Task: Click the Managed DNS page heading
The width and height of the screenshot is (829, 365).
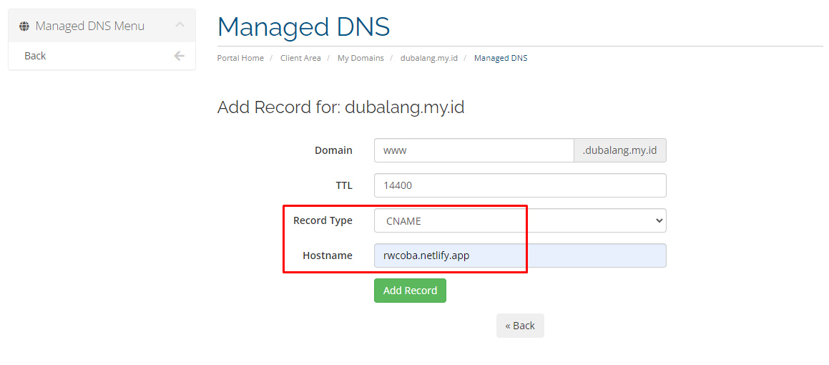Action: [303, 26]
